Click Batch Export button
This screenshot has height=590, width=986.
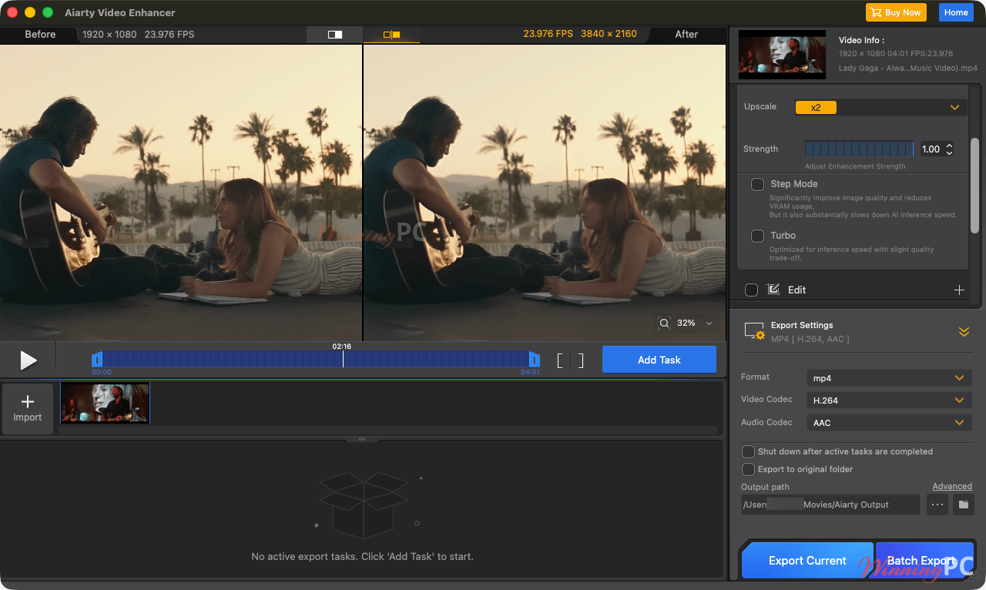924,561
